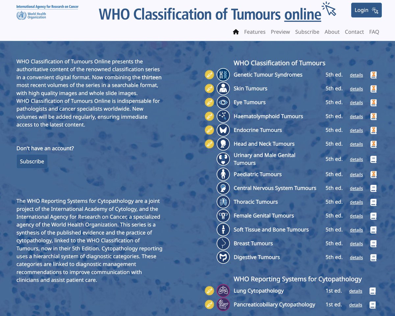The width and height of the screenshot is (395, 316).
Task: Go to the Features menu item
Action: tap(255, 32)
